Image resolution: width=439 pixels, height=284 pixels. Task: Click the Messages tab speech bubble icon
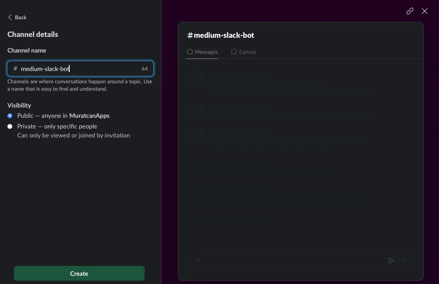(x=190, y=52)
